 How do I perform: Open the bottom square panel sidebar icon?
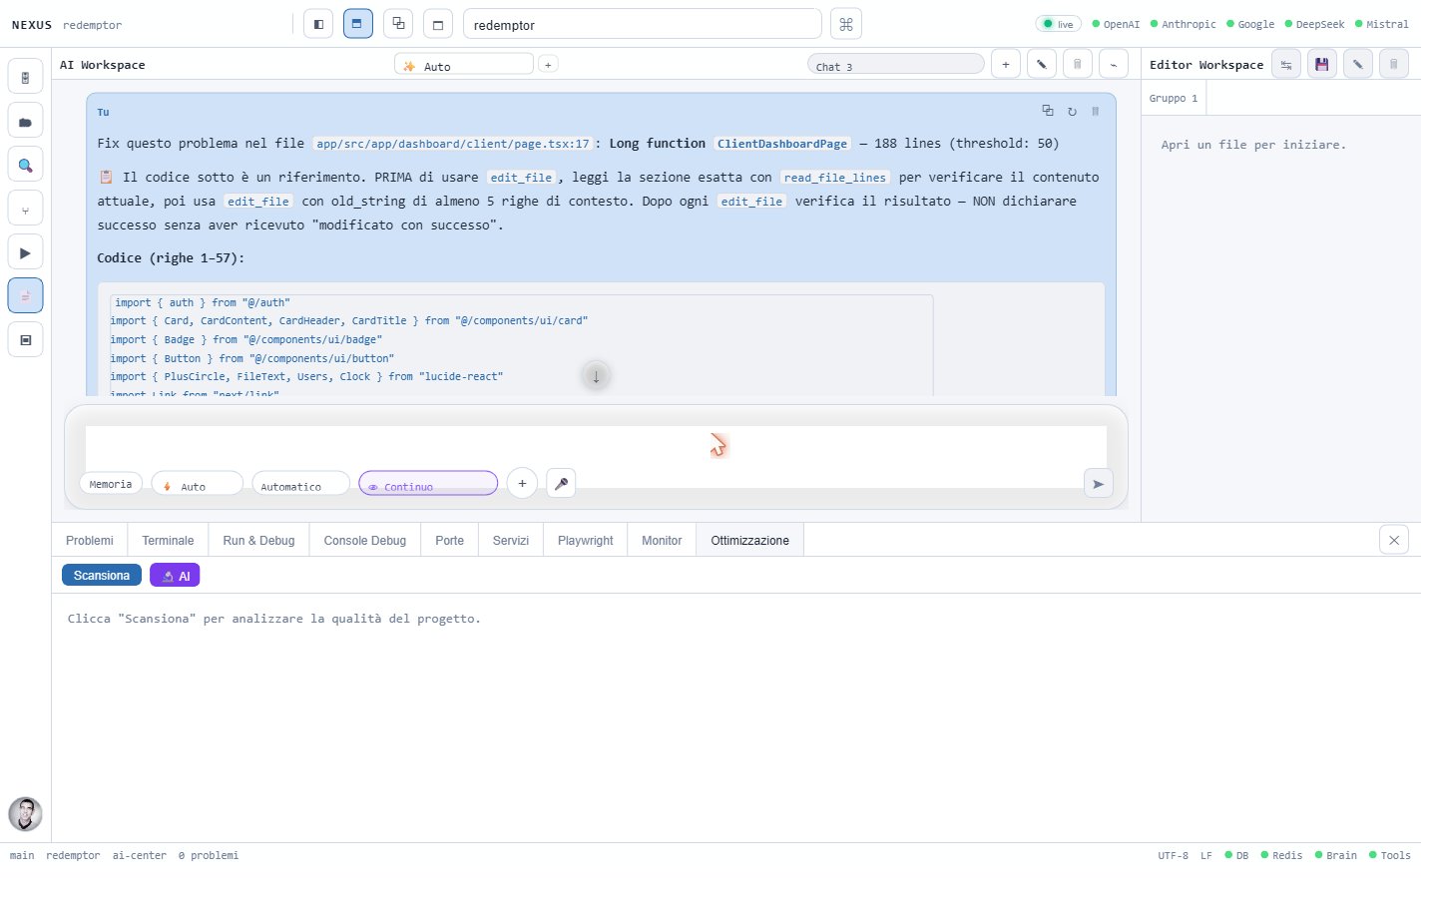click(x=25, y=340)
